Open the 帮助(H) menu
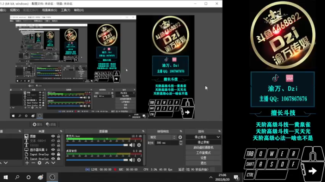Viewport: 325px width, 182px height. 79,10
